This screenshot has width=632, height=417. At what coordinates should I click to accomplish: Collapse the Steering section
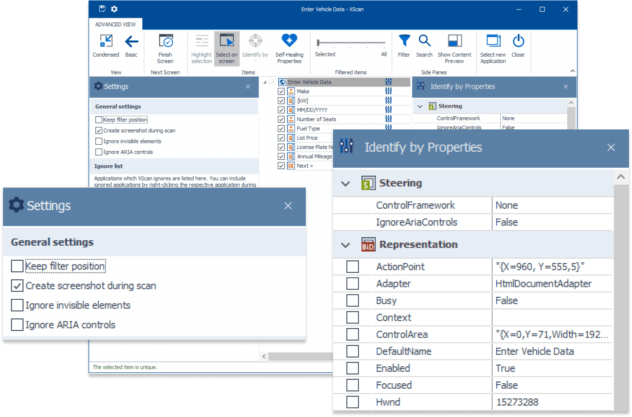pyautogui.click(x=345, y=183)
